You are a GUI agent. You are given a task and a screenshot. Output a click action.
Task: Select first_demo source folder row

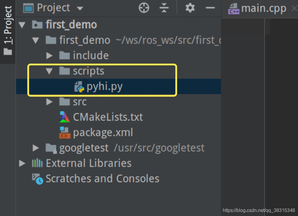(118, 40)
